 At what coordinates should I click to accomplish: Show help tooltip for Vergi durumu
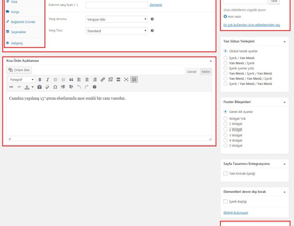[152, 19]
